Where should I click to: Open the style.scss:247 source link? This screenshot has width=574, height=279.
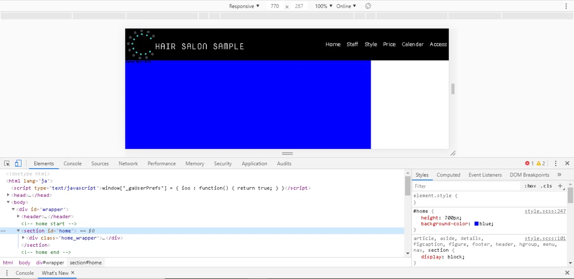545,211
